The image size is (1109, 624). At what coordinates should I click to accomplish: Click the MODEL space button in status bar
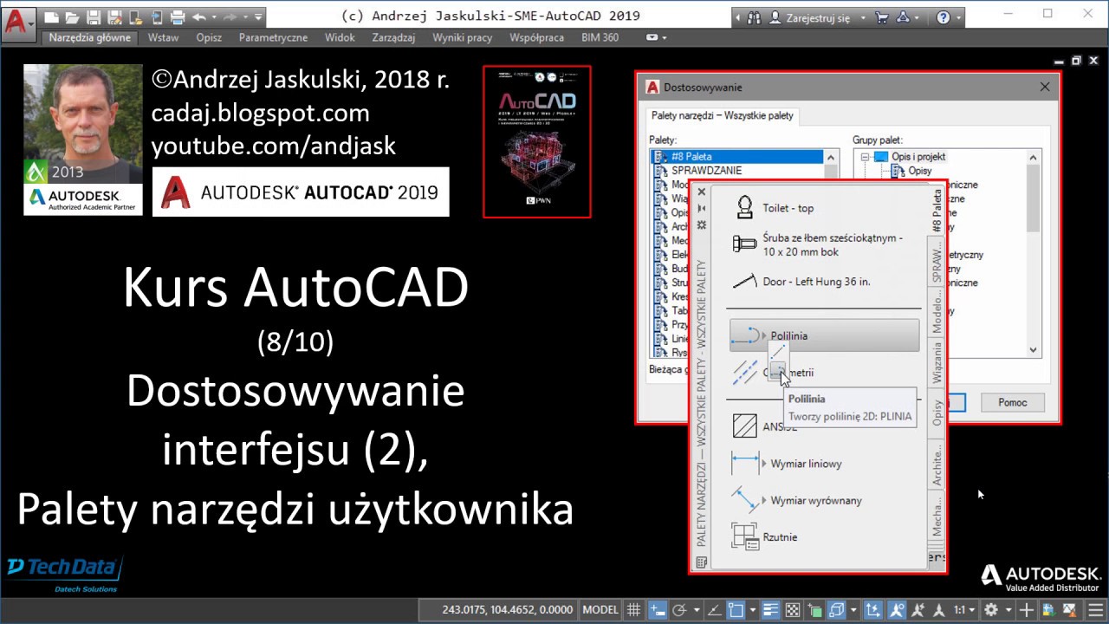600,609
